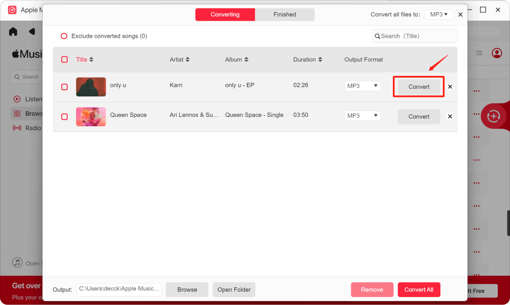Convert the only u track

(x=419, y=87)
